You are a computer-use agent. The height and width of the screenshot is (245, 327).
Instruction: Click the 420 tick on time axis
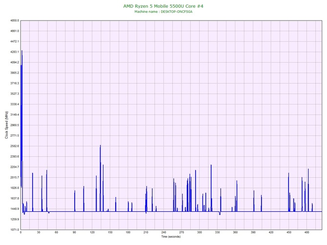pos(271,232)
